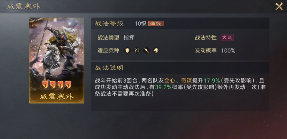287x139 pixels.
Task: Tap the horse cavalry troop icon
Action: (156, 50)
